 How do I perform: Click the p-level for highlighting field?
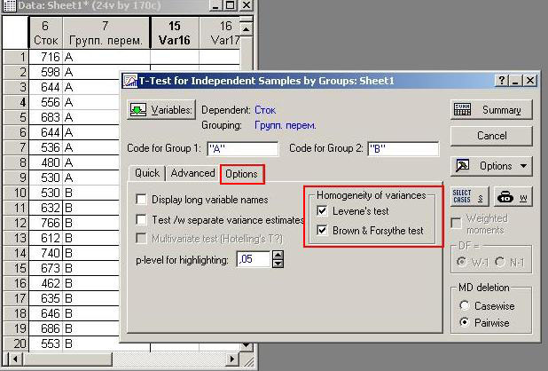tap(254, 259)
